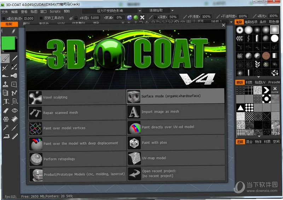
Task: Enable the 反转工具动作 checkbox
Action: click(41, 18)
